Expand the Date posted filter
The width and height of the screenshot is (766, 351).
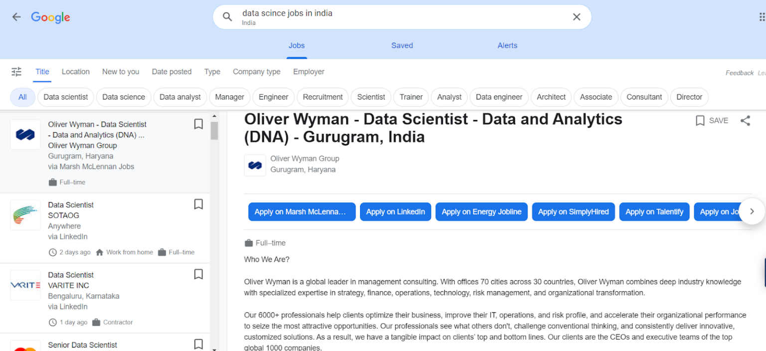172,72
